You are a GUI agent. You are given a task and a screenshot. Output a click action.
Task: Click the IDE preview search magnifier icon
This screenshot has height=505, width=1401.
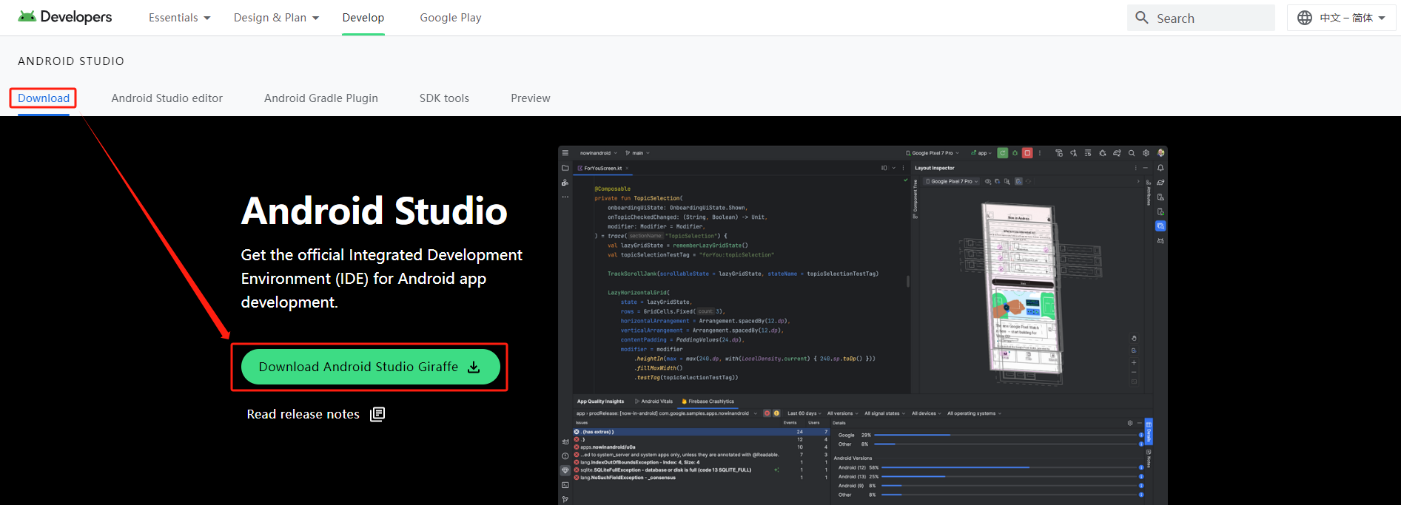tap(1132, 153)
